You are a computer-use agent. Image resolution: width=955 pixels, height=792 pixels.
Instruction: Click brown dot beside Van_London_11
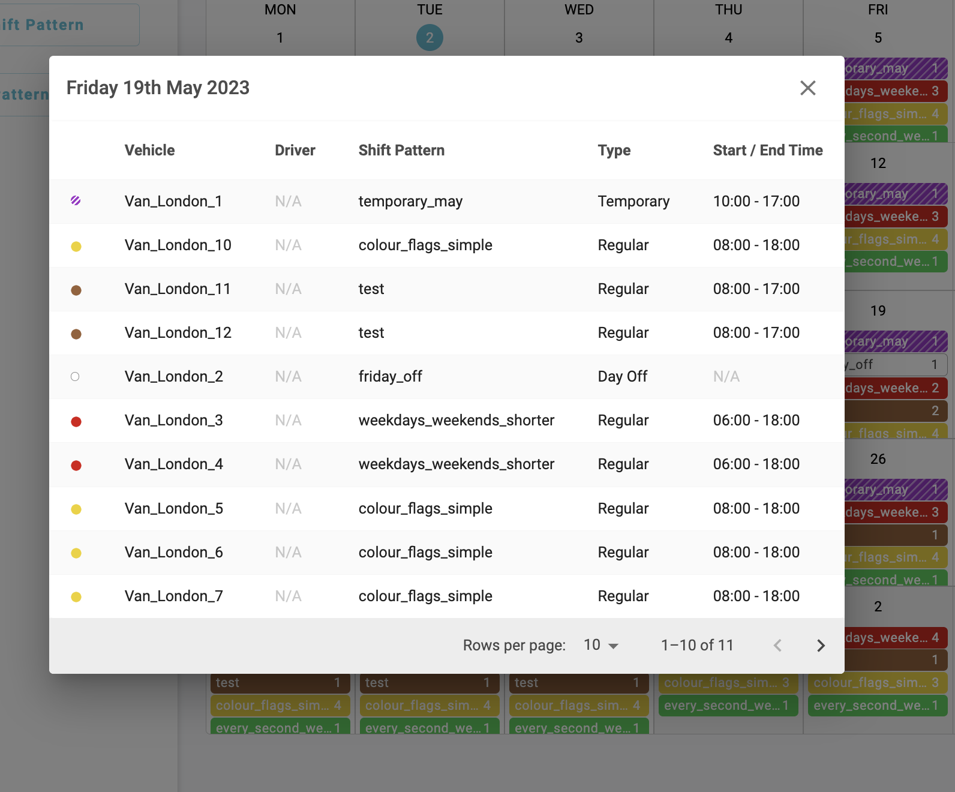(x=76, y=290)
